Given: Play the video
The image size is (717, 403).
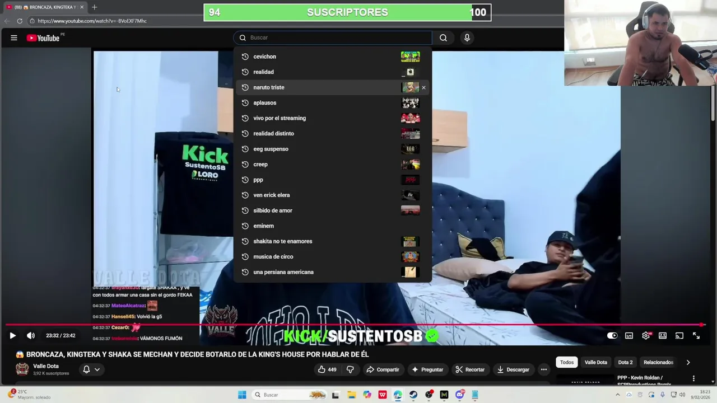Looking at the screenshot, I should point(12,336).
